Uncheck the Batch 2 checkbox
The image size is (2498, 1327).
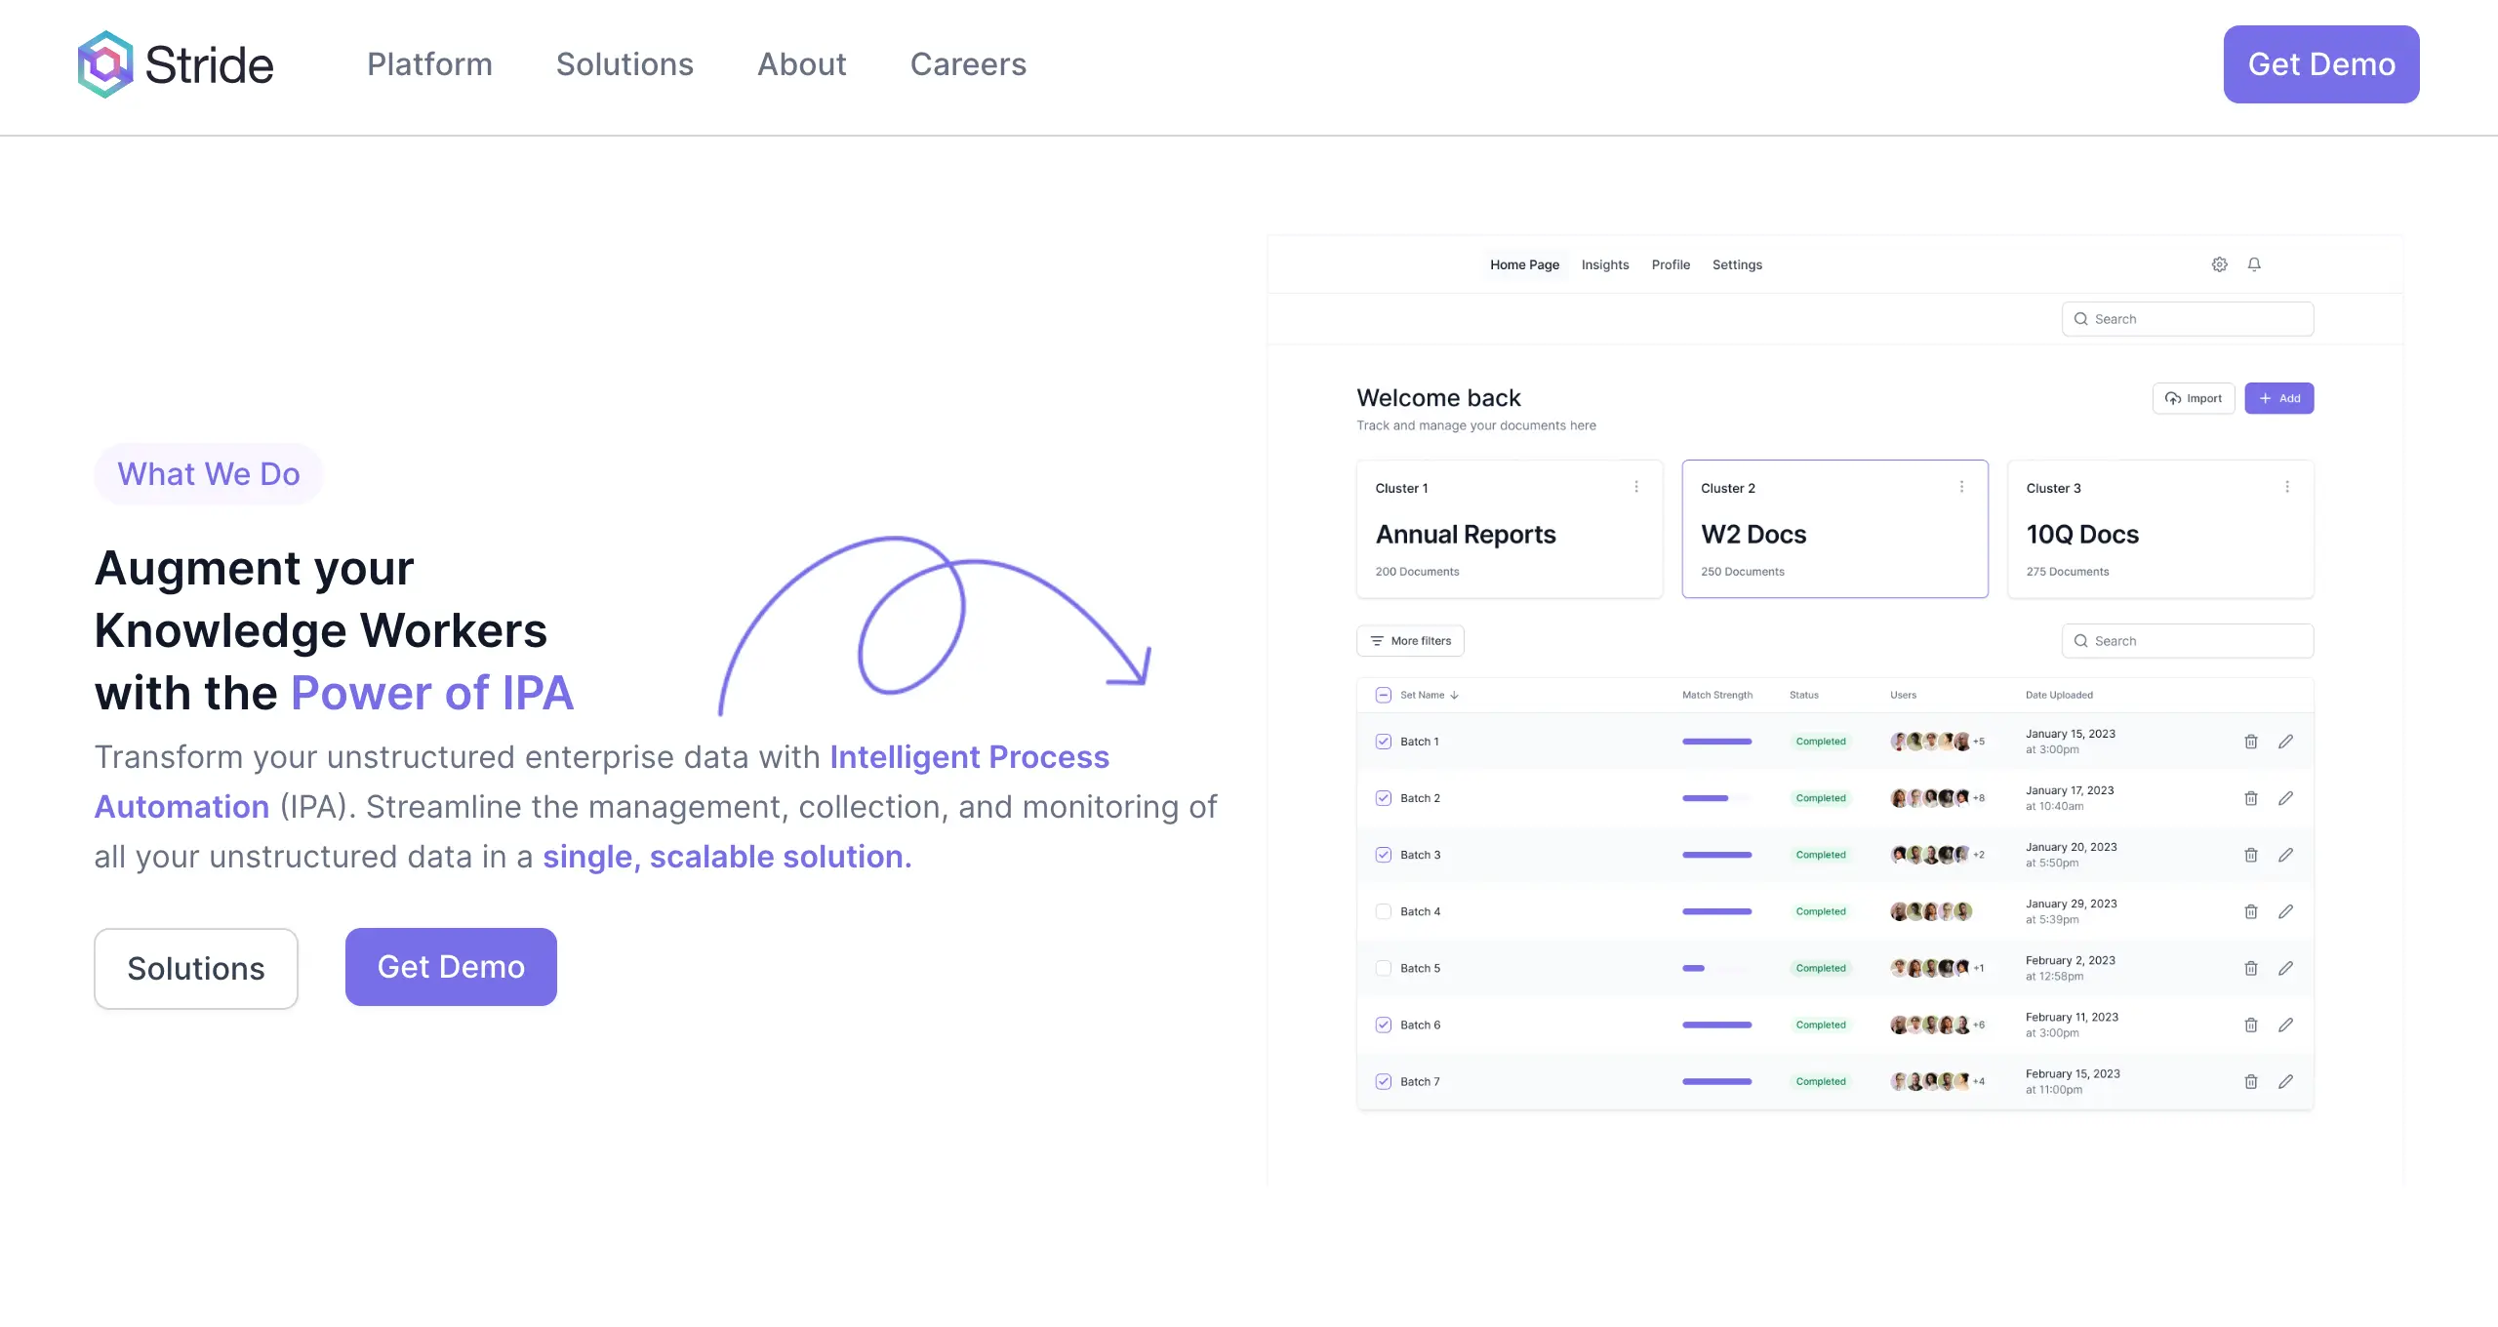(x=1383, y=798)
